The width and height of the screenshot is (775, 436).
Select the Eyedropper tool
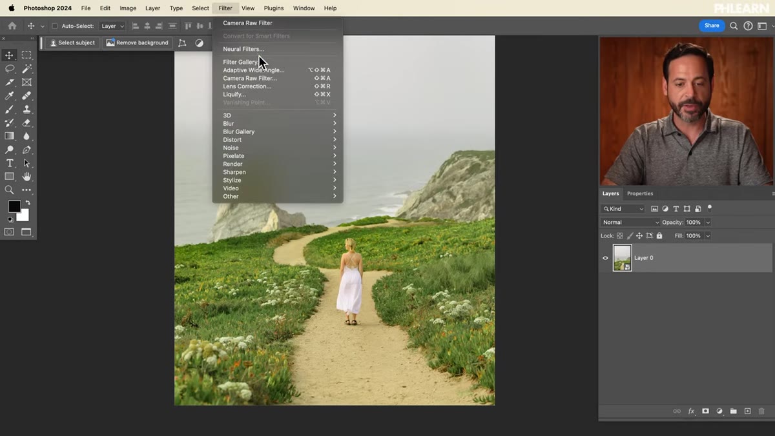[9, 95]
